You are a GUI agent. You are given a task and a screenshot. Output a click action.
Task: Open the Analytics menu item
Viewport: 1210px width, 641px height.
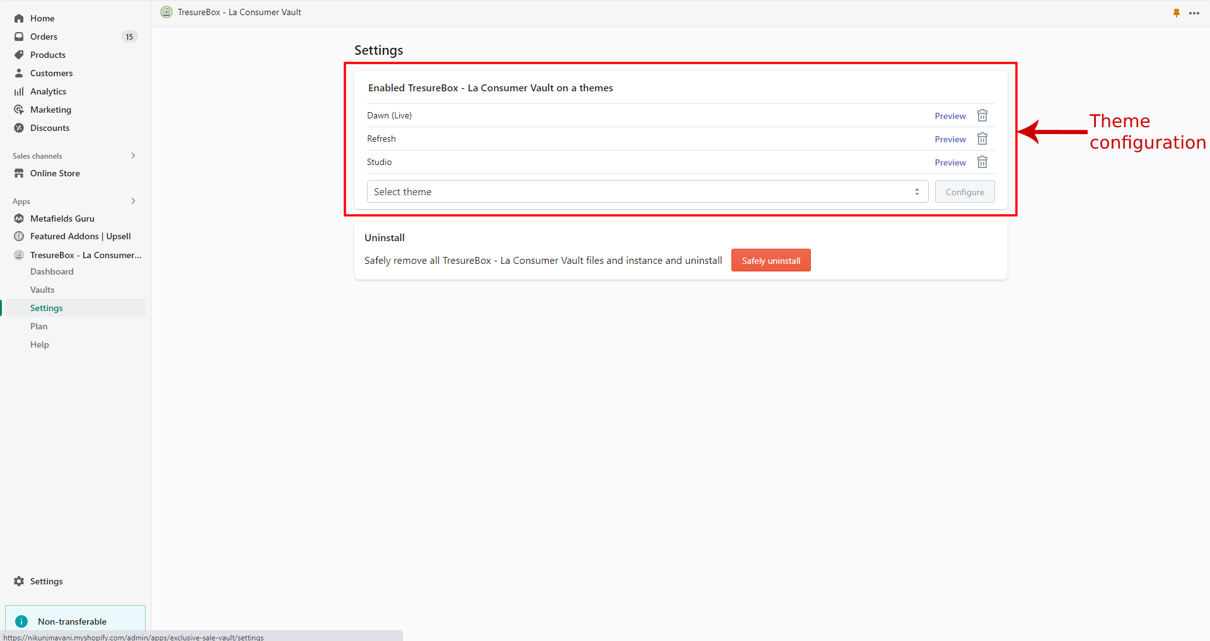pos(48,91)
